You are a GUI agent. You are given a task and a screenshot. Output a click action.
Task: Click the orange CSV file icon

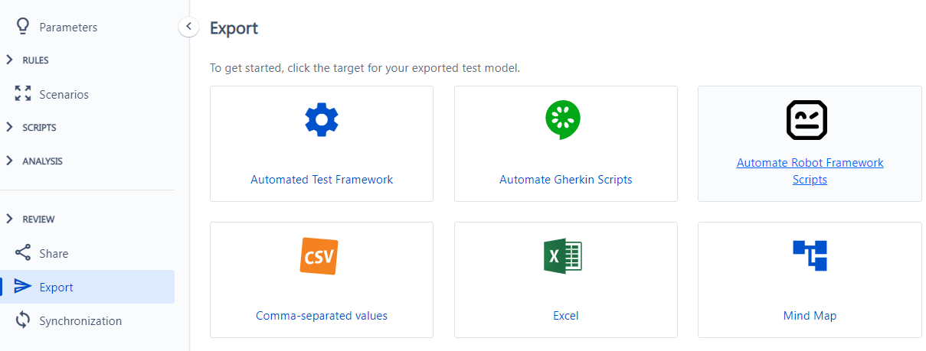click(319, 256)
